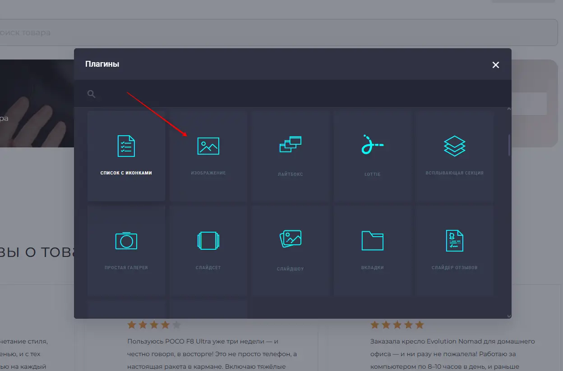Pick the Лайтбокс lightbox plugin icon
The image size is (563, 371).
click(290, 145)
